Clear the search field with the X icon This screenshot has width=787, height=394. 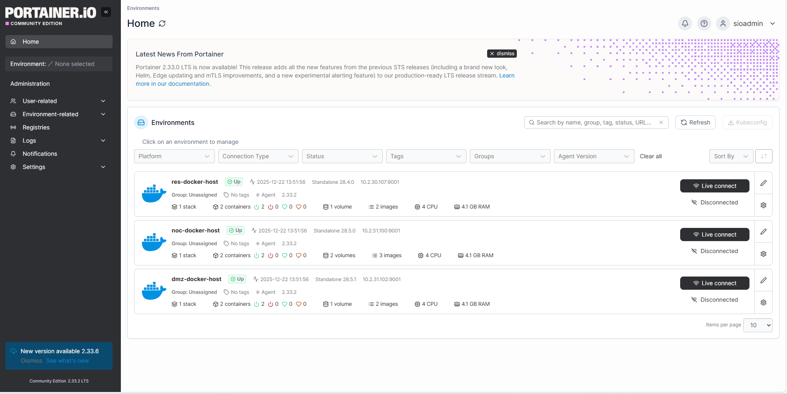tap(661, 122)
